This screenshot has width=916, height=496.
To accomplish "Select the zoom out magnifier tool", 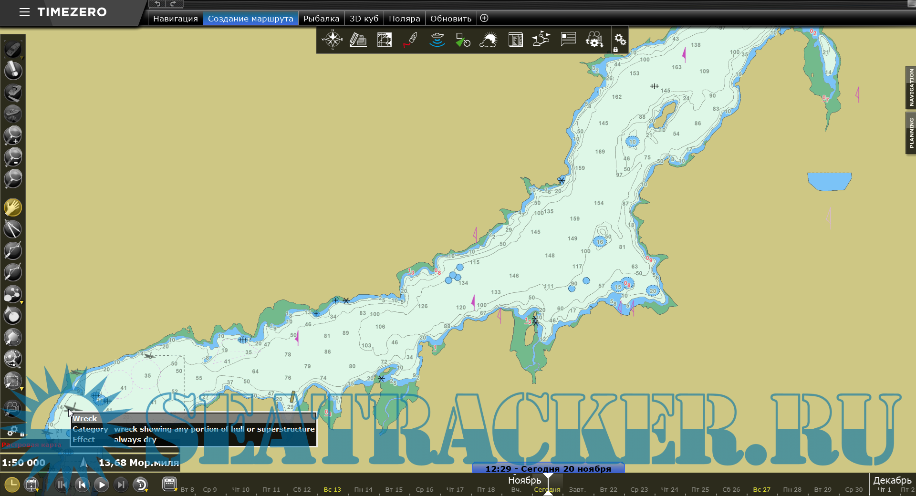I will pyautogui.click(x=13, y=157).
